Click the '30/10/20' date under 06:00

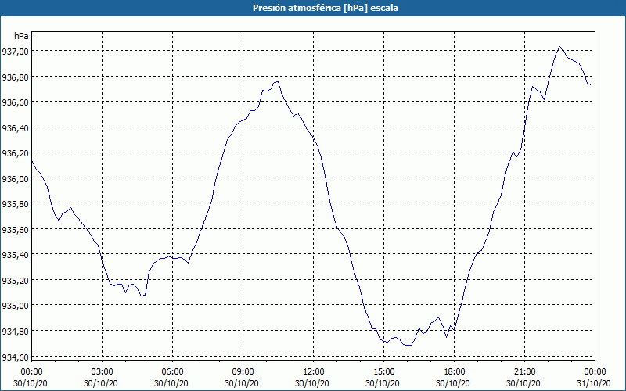[171, 383]
